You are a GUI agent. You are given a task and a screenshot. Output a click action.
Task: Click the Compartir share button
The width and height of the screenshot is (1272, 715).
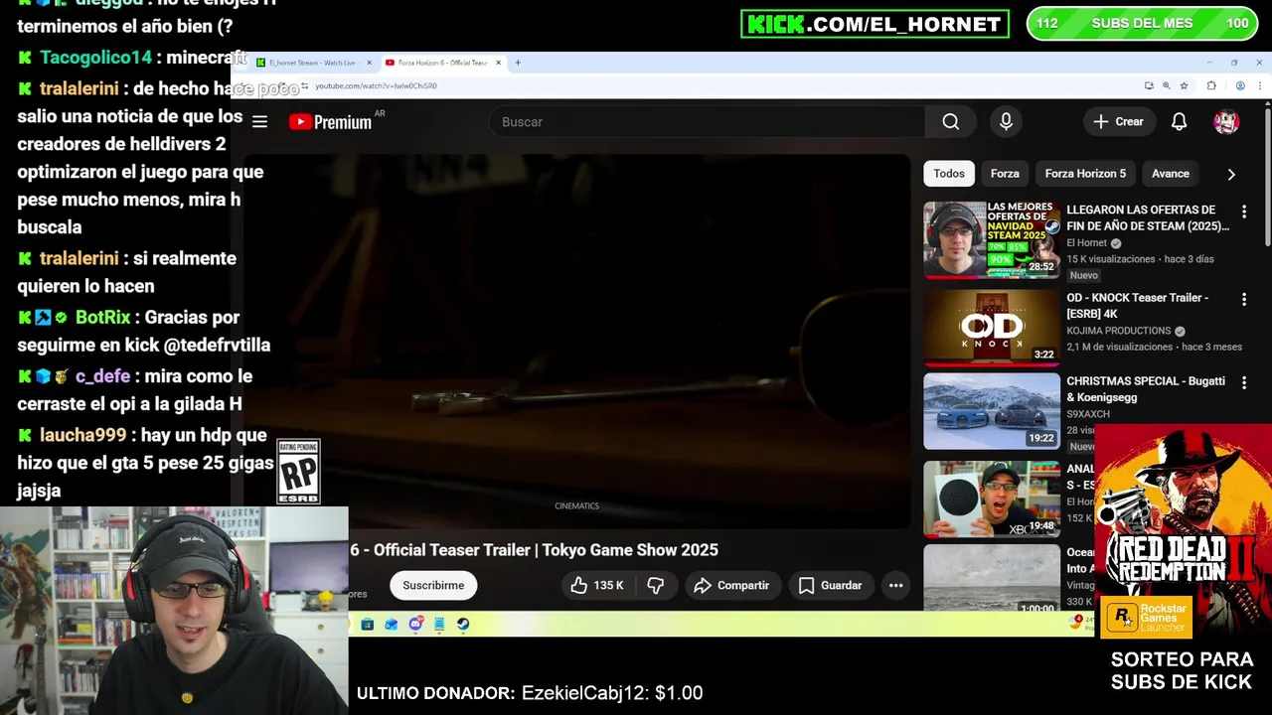point(731,585)
